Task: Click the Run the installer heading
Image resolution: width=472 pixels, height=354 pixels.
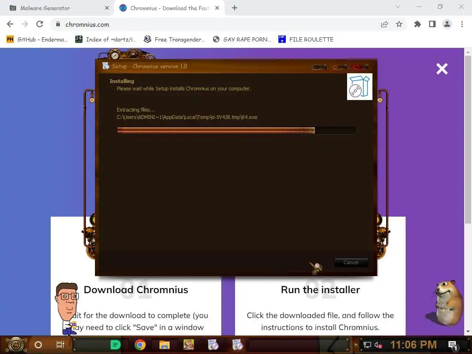Action: pyautogui.click(x=320, y=289)
